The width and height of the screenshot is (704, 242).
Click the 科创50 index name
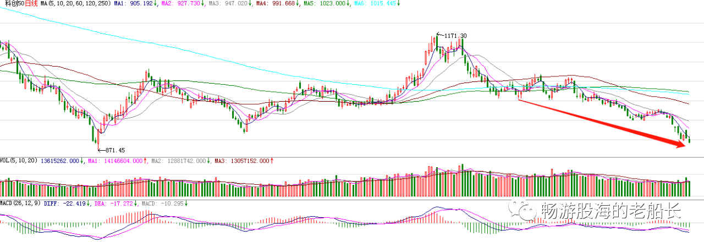[12, 4]
